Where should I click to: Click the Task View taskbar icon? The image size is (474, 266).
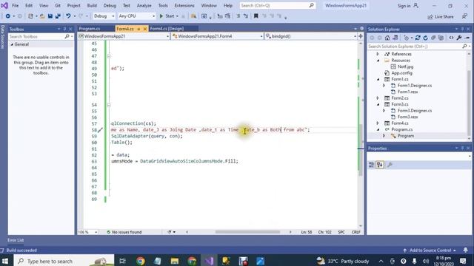[122, 261]
